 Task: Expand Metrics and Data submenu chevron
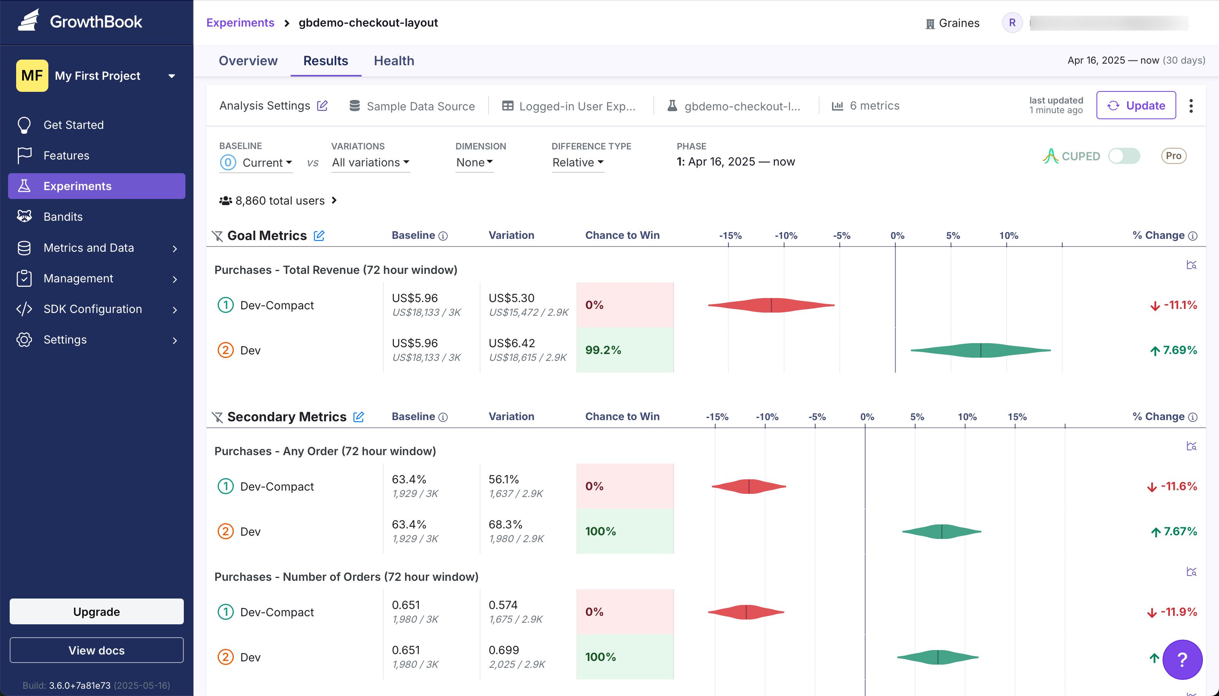(x=175, y=248)
